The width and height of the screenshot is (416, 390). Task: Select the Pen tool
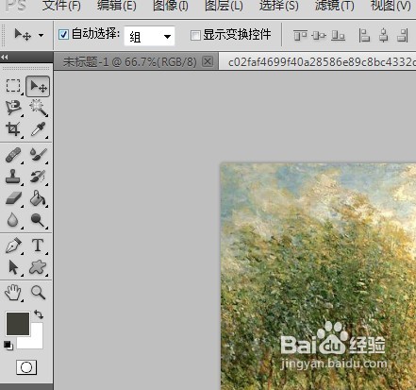[x=13, y=246]
